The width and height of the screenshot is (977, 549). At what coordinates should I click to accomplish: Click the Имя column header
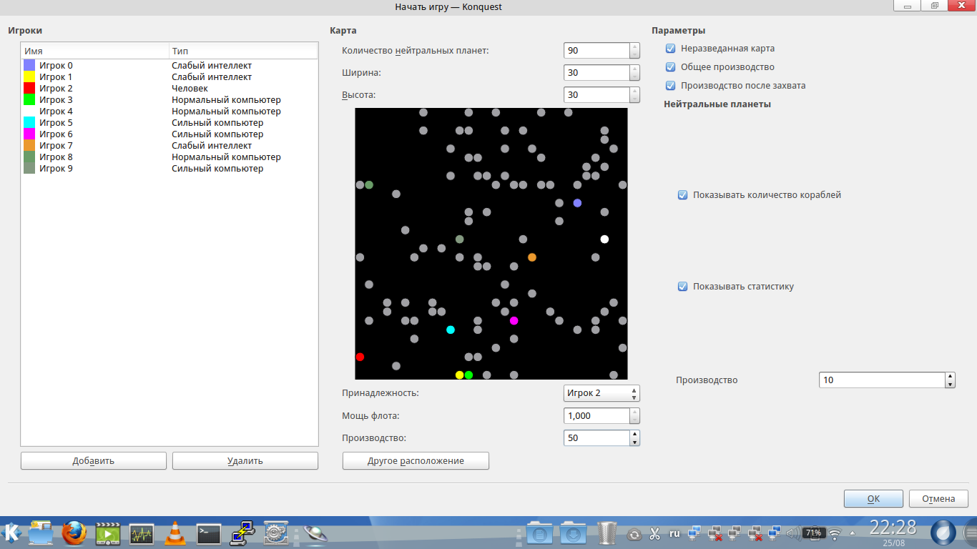pos(95,51)
